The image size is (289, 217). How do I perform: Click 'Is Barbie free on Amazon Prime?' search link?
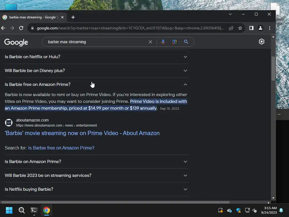[61, 148]
